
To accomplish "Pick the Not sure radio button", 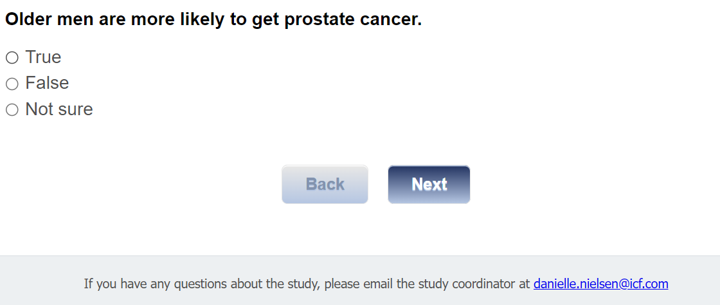I will click(x=12, y=110).
